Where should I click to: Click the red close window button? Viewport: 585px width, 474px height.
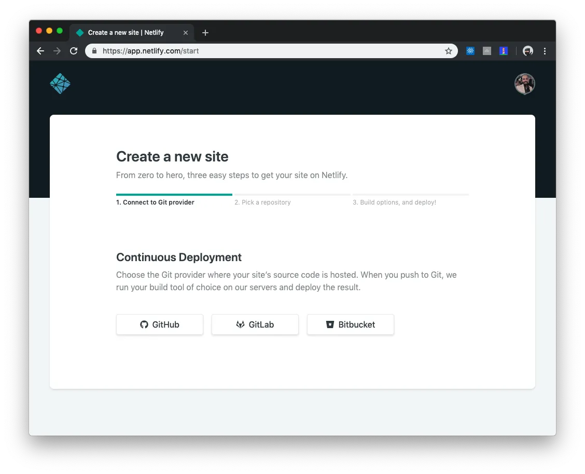(x=39, y=31)
